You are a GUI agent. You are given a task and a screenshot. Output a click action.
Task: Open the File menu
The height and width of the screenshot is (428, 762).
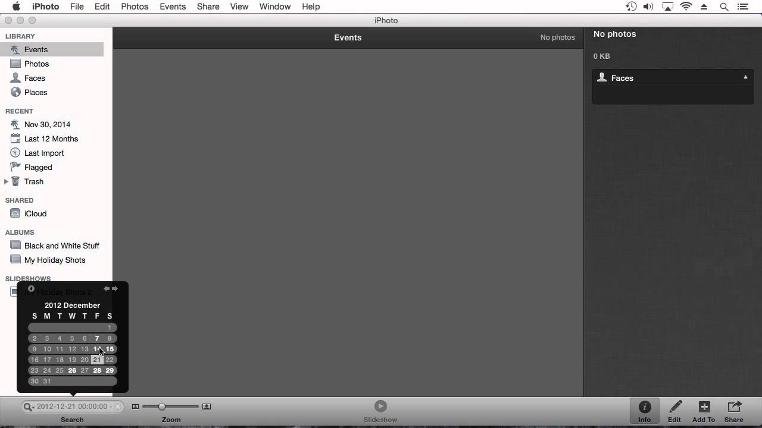[77, 7]
